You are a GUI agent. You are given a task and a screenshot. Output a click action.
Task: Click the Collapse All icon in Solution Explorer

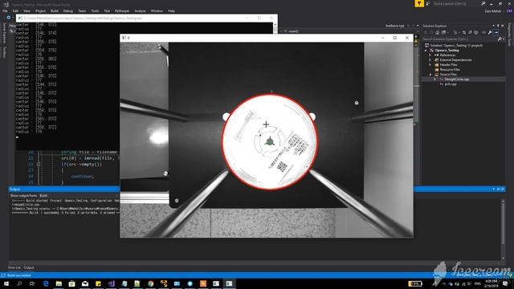(470, 32)
